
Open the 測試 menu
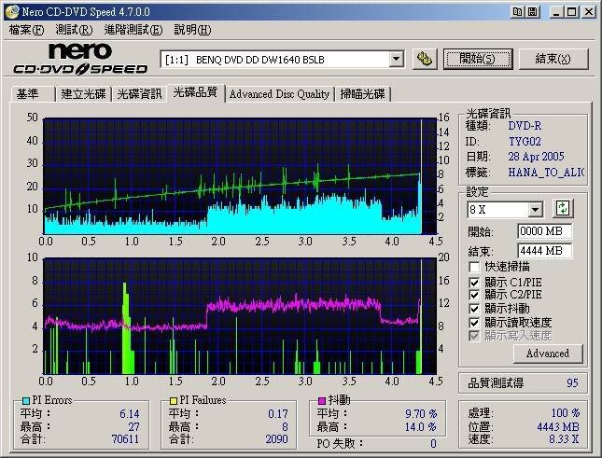tap(74, 30)
